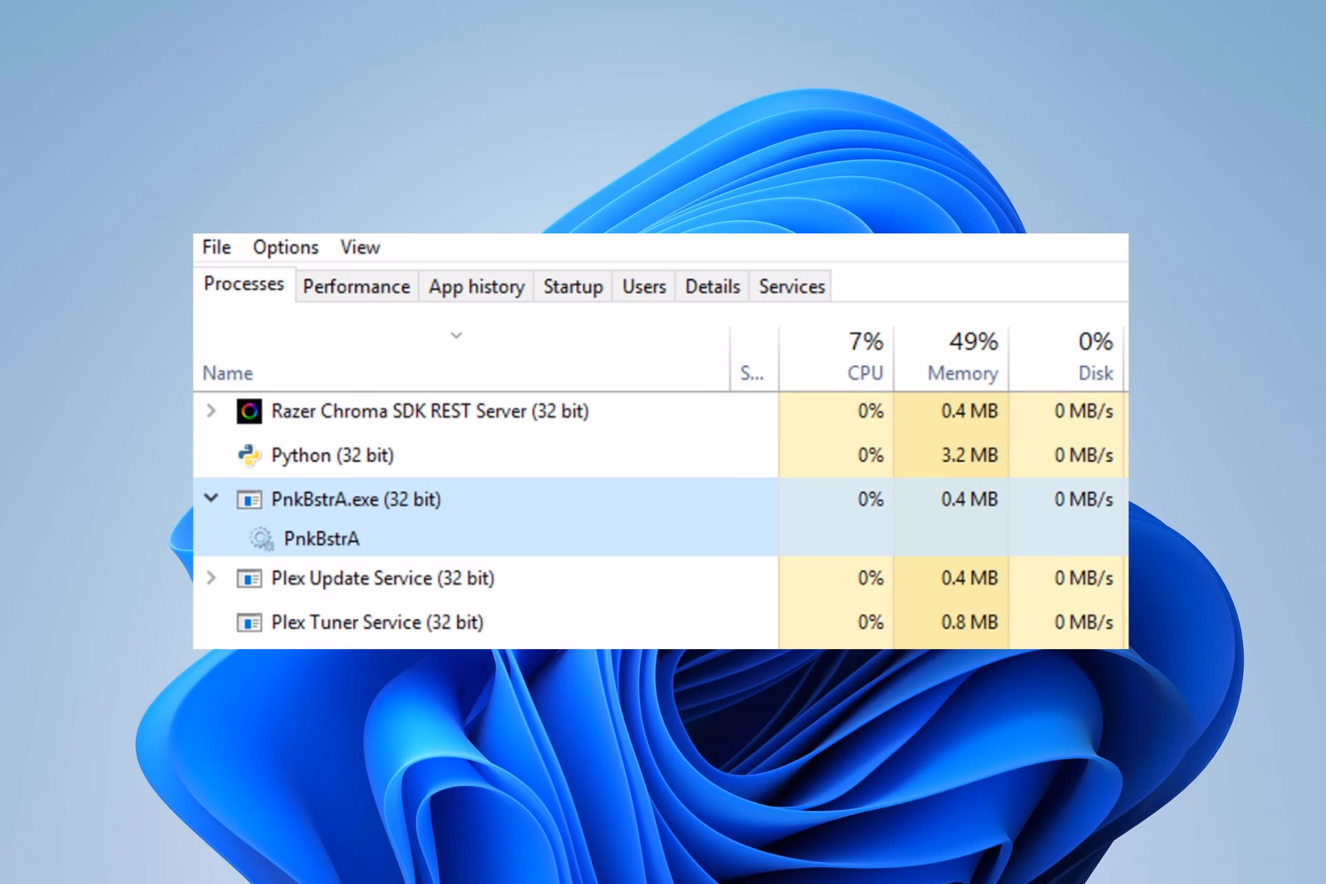Click the 0 MB/s disk cell for Plex Update Service
Viewport: 1326px width, 884px height.
1066,578
